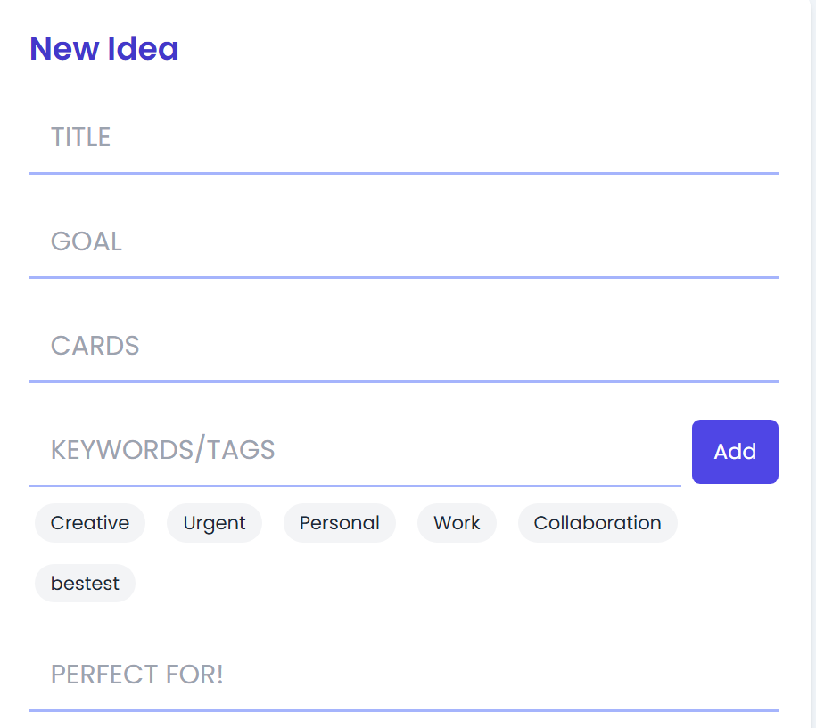Choose the Personal tag chip

(x=340, y=523)
